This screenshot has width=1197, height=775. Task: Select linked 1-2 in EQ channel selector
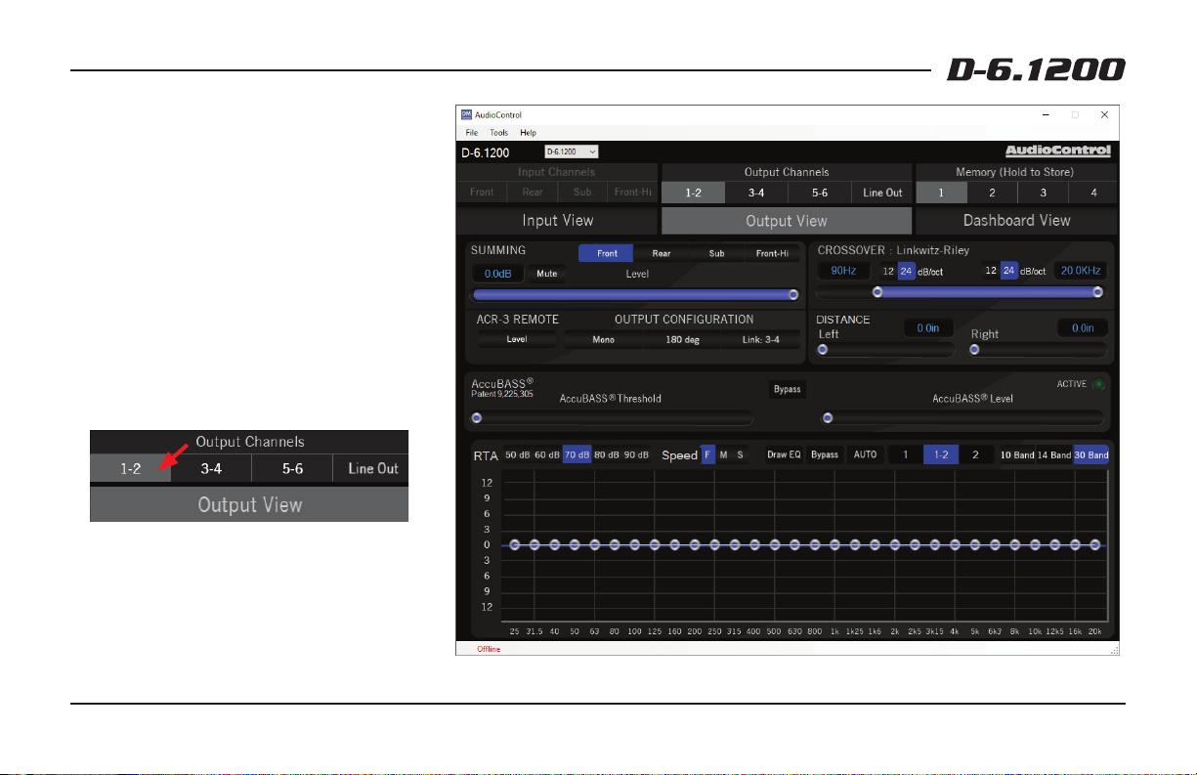pos(941,455)
